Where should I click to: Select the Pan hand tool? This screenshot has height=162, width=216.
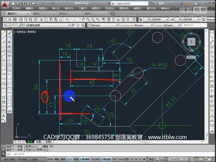click(x=83, y=19)
